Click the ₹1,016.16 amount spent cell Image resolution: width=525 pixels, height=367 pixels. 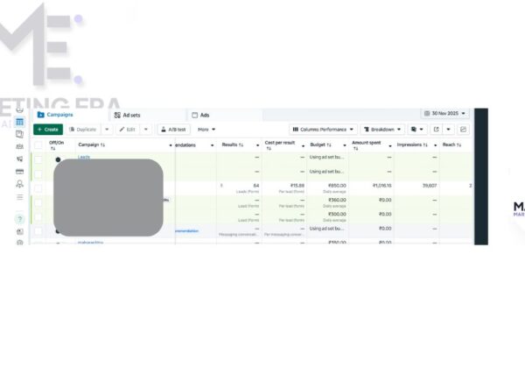382,186
